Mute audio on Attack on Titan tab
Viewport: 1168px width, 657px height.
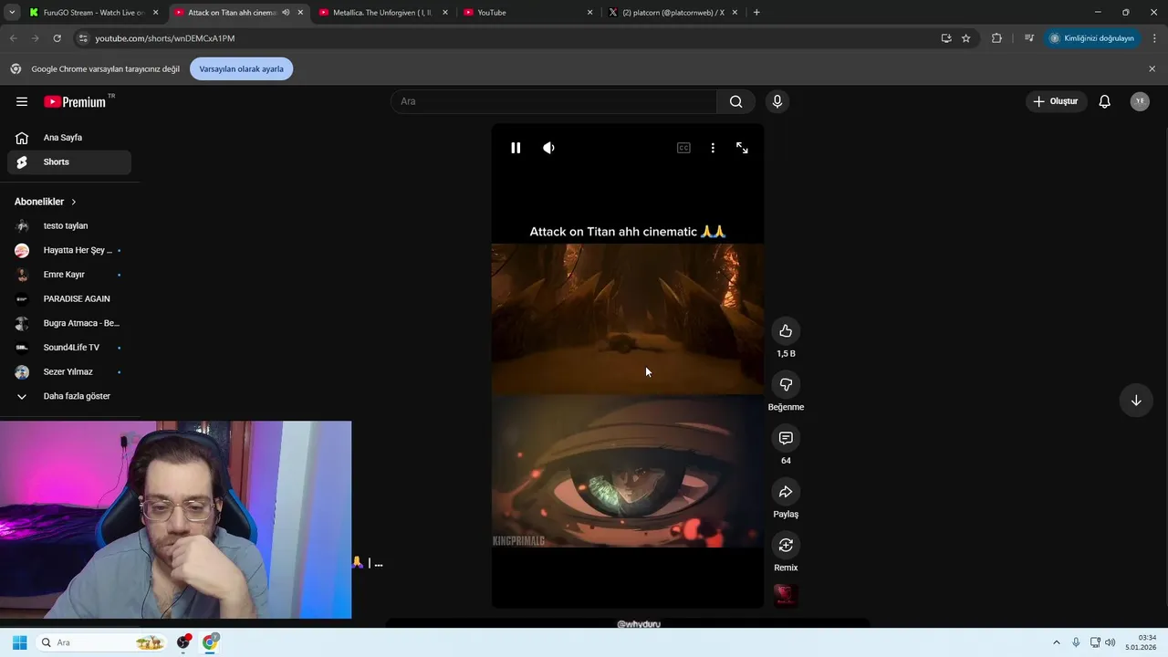point(286,13)
